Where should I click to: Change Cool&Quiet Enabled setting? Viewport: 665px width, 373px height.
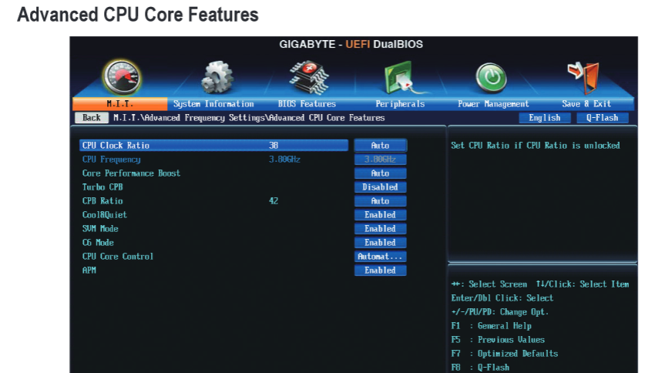381,215
